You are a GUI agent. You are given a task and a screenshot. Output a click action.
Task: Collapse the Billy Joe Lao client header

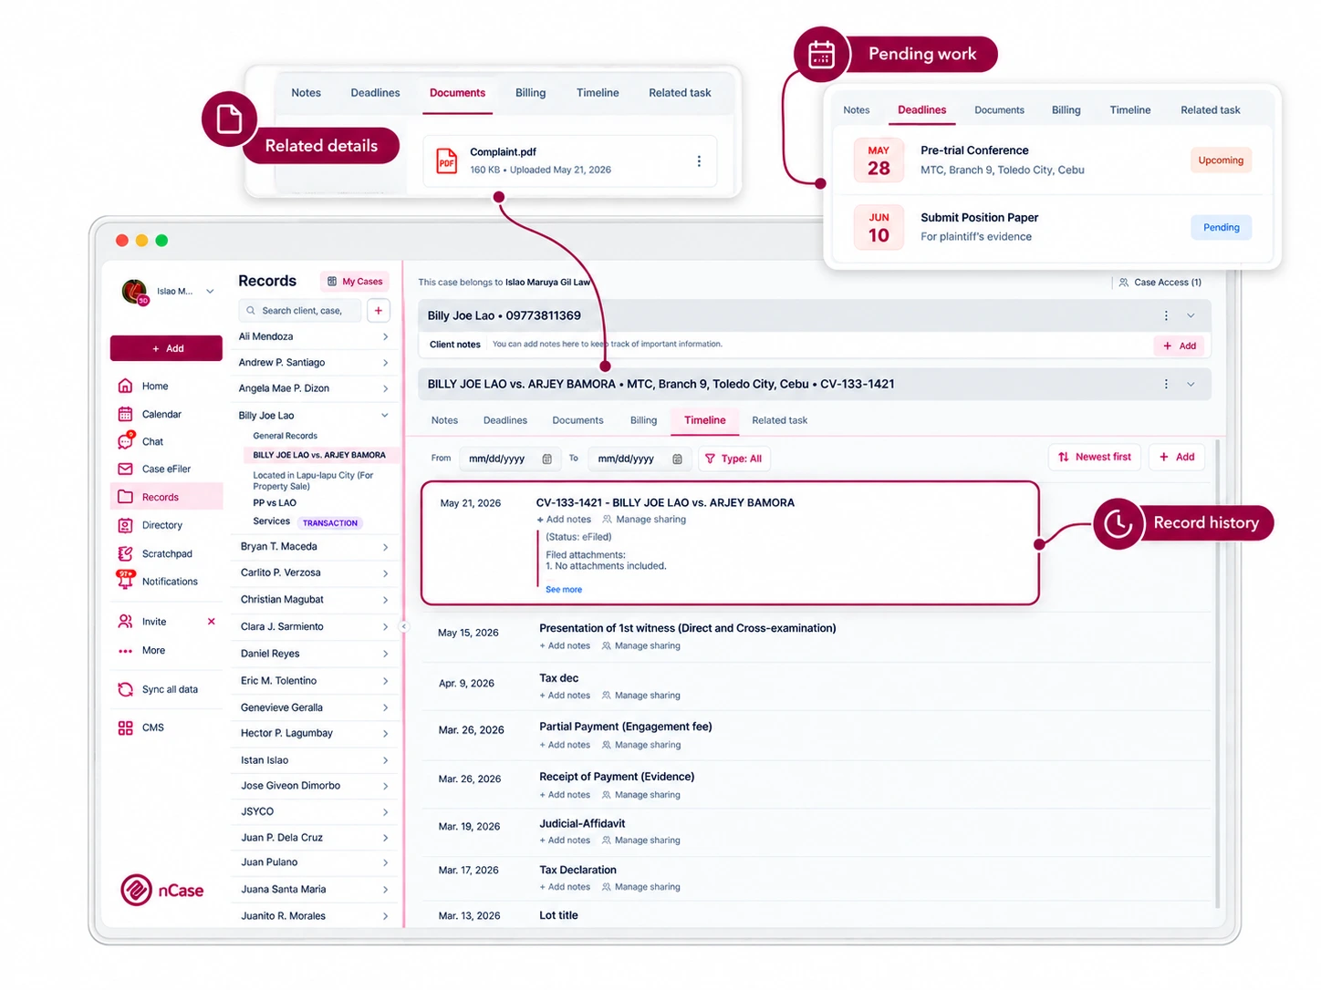click(1191, 316)
